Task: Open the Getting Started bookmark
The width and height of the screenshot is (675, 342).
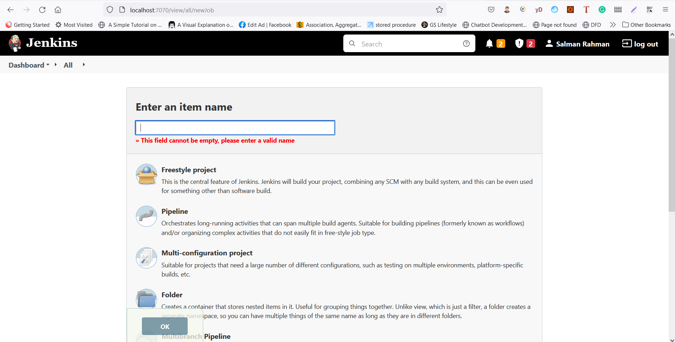Action: (32, 25)
